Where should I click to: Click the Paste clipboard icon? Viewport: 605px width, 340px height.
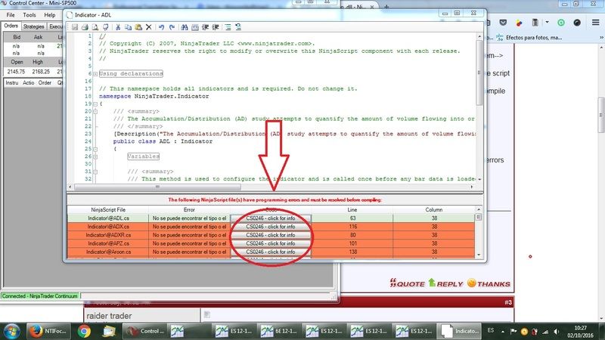pos(137,27)
